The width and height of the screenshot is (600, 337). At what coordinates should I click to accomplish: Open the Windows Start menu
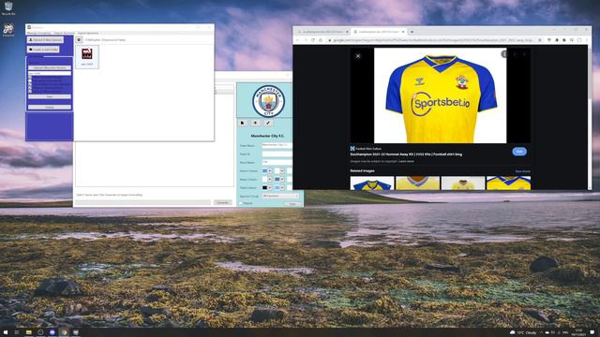click(x=6, y=332)
